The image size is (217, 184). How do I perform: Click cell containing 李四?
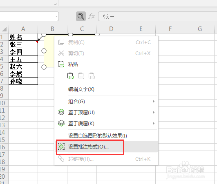[23, 52]
